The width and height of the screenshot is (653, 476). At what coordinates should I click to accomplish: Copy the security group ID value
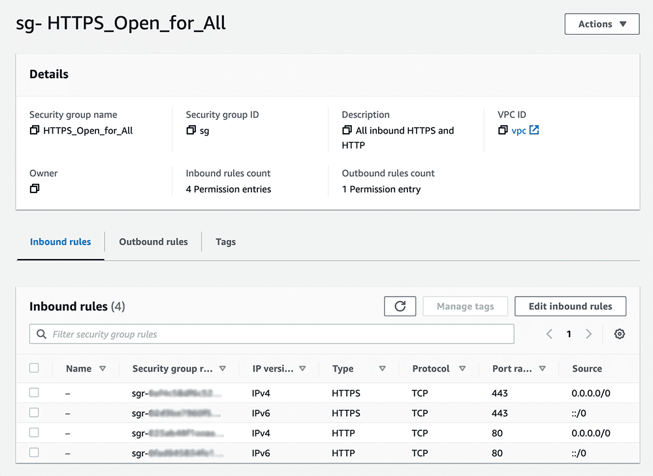point(191,130)
